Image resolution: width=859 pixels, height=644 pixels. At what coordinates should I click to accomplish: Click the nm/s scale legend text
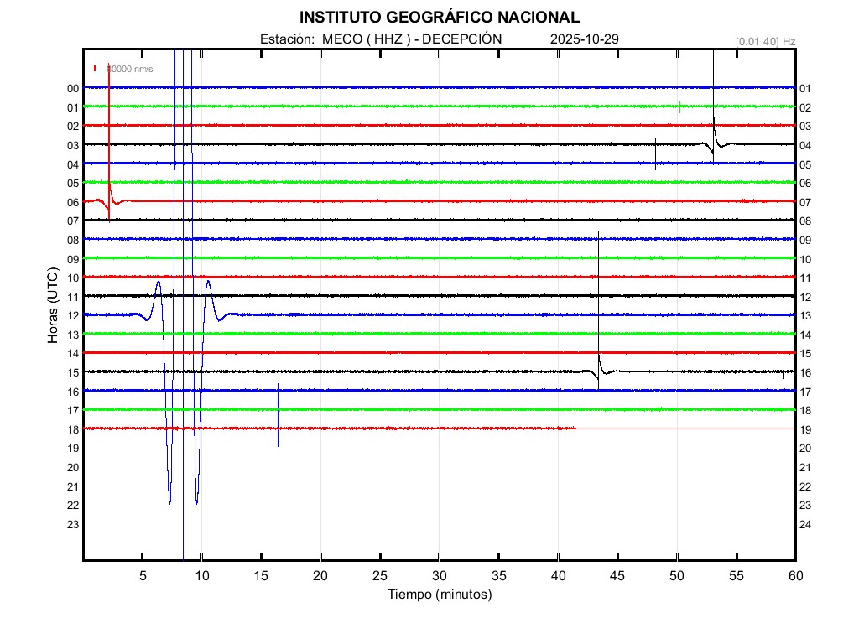(129, 69)
